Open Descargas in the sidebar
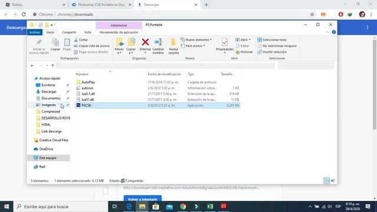Viewport: 377px width, 212px height. coord(49,92)
